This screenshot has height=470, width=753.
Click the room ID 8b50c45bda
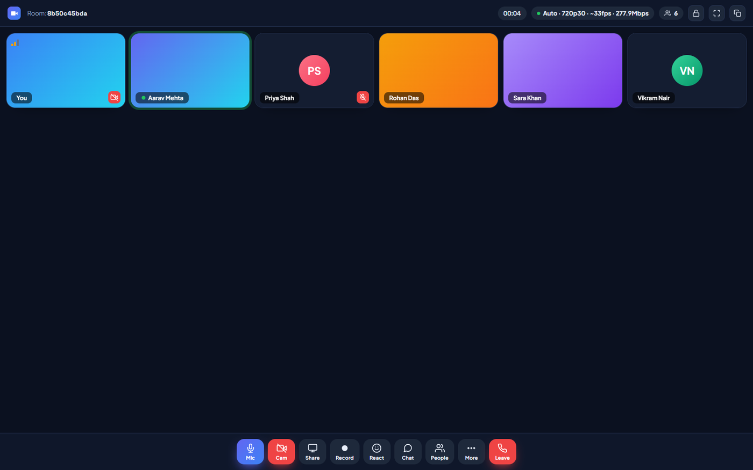coord(67,13)
